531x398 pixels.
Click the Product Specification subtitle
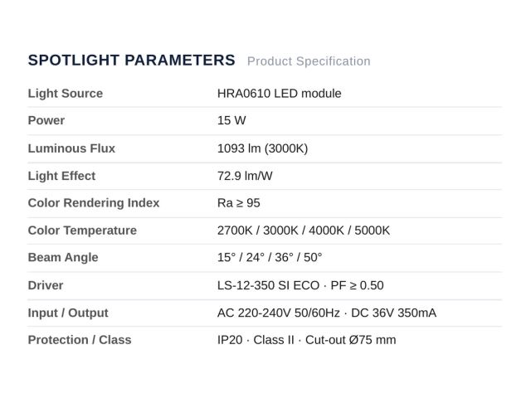click(309, 61)
